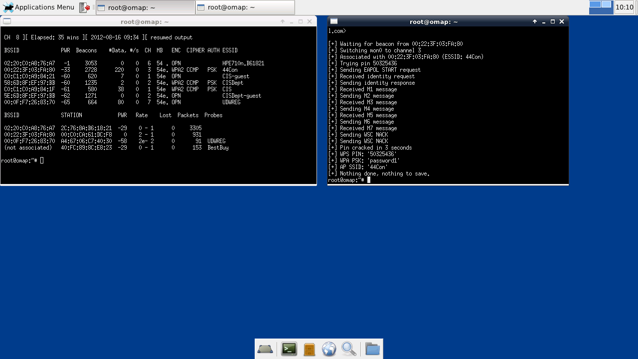Click the WPA PSK 'password1' result line
The image size is (638, 359).
pos(364,161)
